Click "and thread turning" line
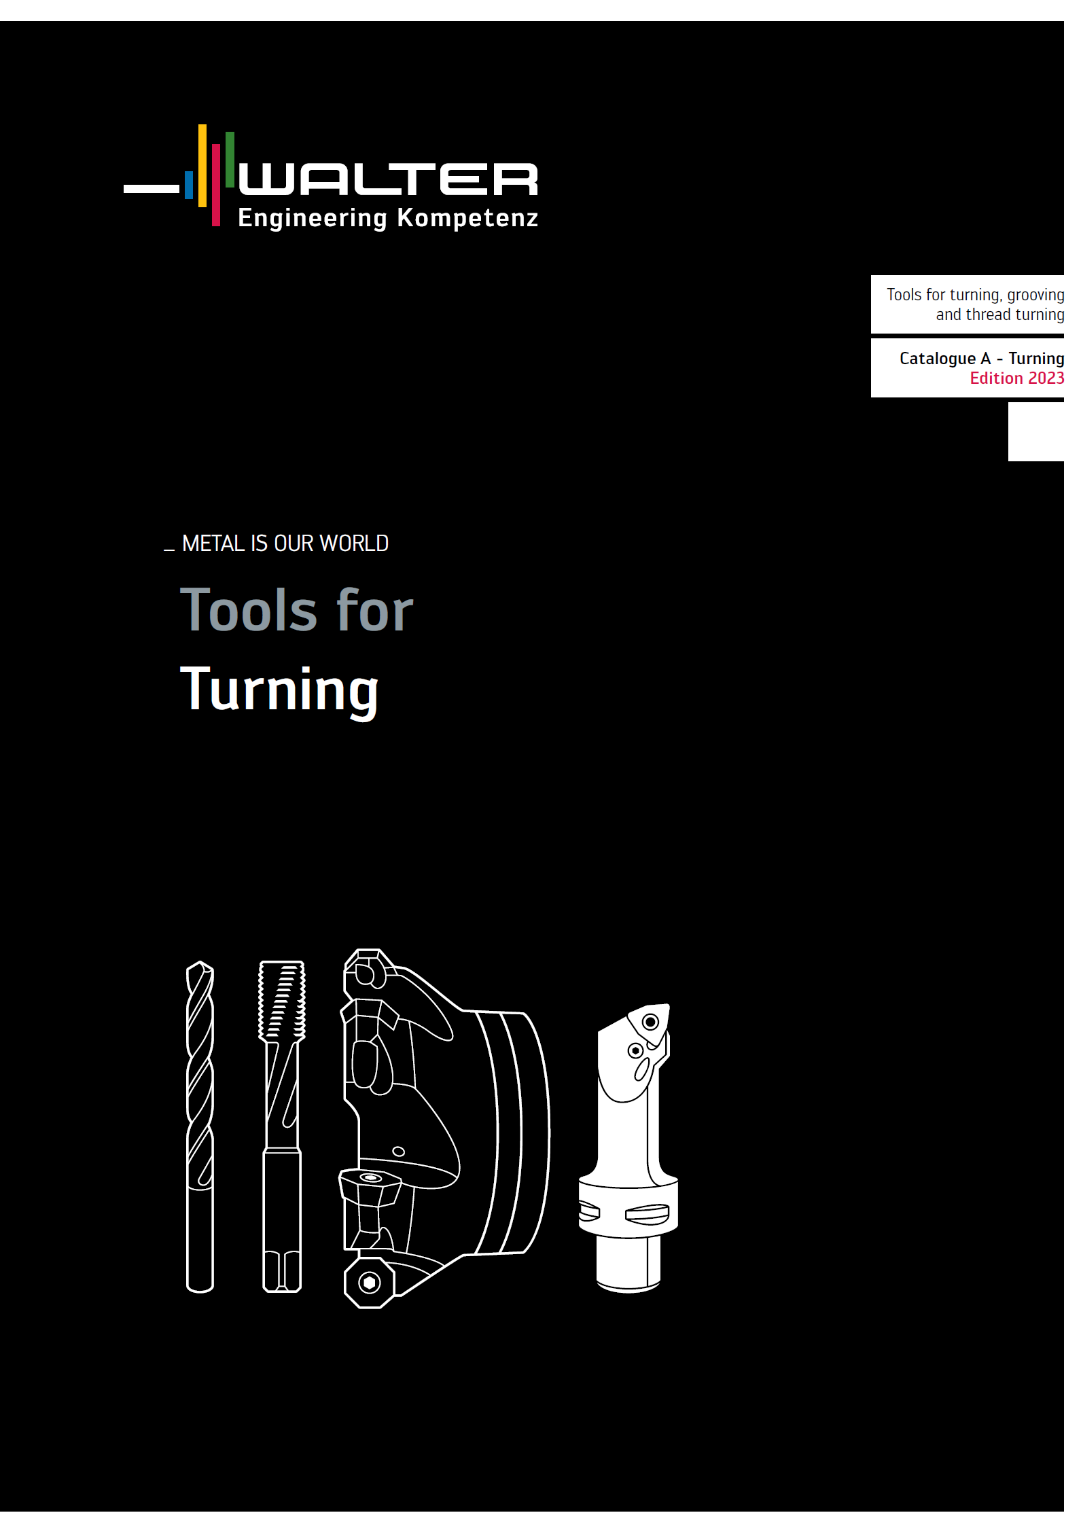This screenshot has width=1081, height=1515. click(999, 315)
